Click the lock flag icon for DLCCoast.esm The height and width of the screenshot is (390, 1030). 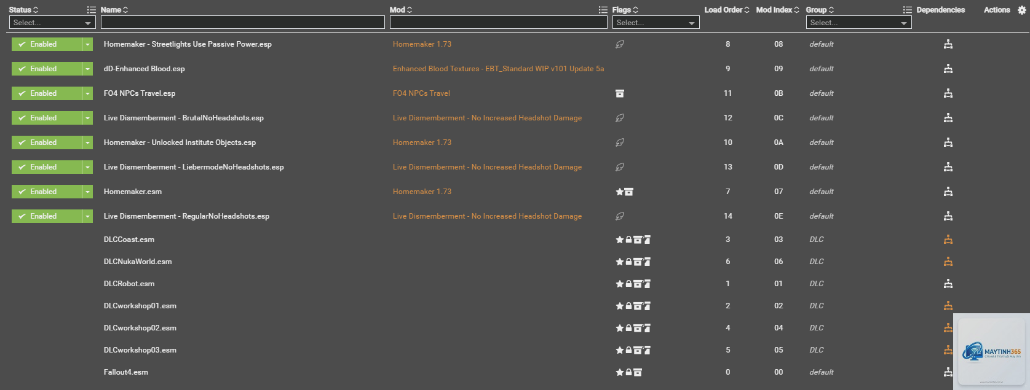click(629, 240)
